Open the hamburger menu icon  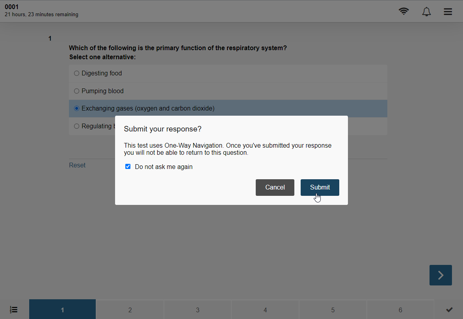448,11
